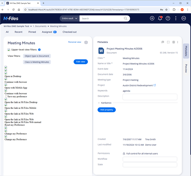The image size is (191, 176).
Task: Click the password key icon in address bar
Action: coord(162,10)
